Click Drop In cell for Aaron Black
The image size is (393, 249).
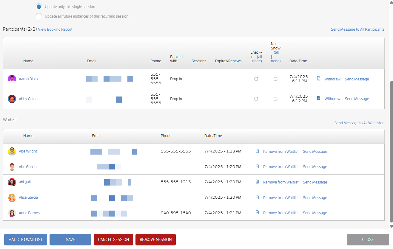[176, 79]
